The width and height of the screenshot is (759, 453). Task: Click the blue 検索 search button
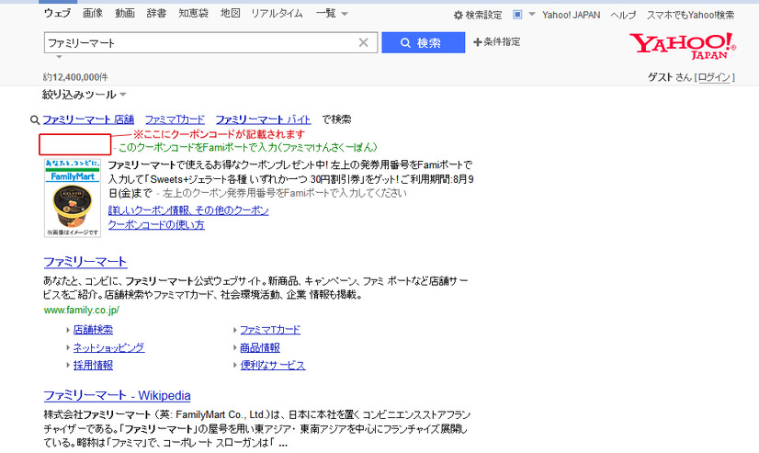(423, 42)
